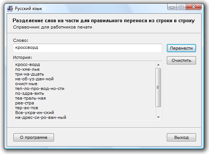The width and height of the screenshot is (209, 154).
Task: Click the history list scroll down arrow
Action: pyautogui.click(x=158, y=117)
